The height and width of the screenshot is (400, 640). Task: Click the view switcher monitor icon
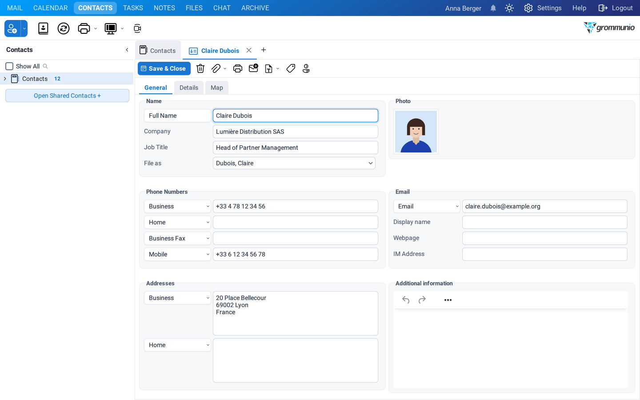coord(110,28)
